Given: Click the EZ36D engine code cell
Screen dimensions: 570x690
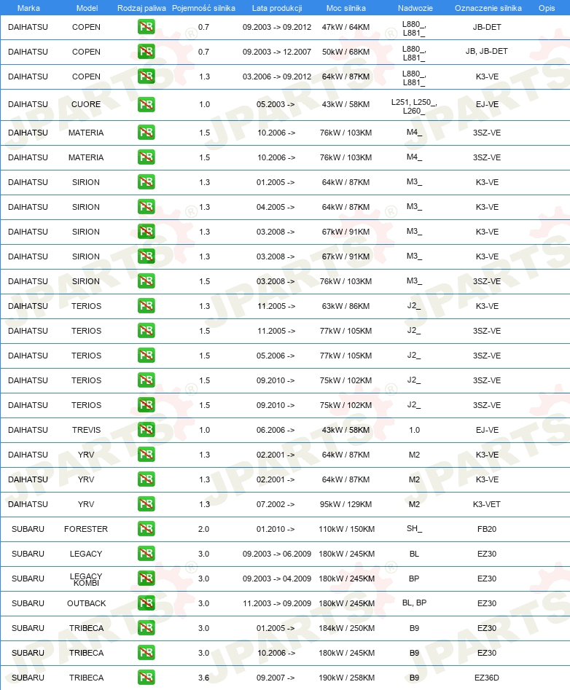Looking at the screenshot, I should (x=487, y=678).
